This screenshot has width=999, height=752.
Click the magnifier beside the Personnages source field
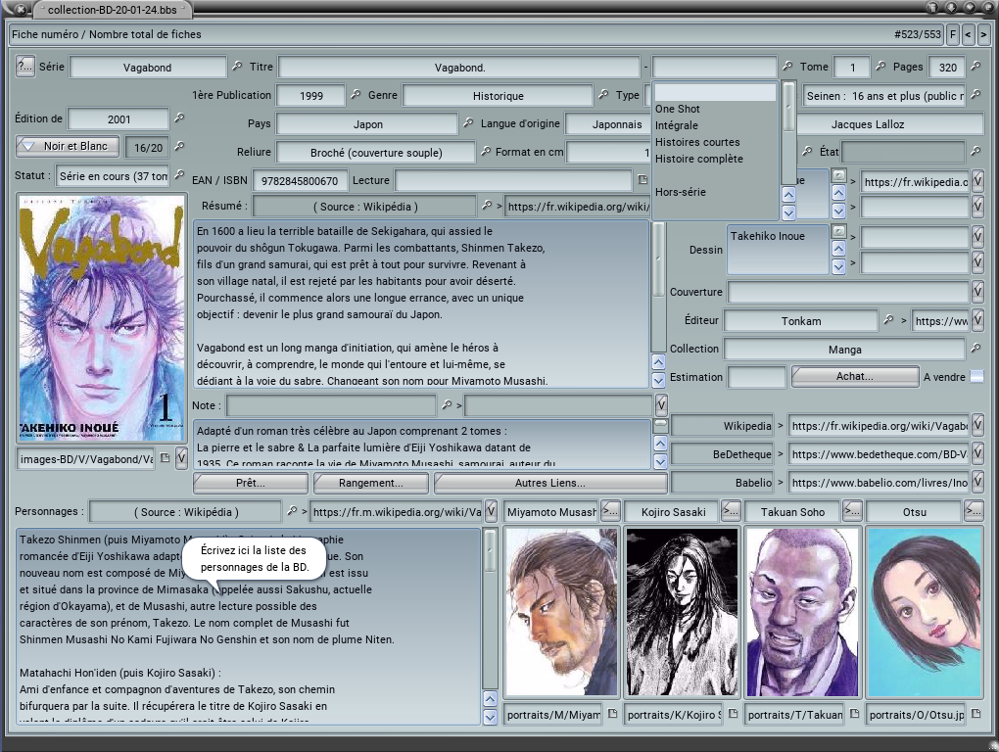point(292,511)
